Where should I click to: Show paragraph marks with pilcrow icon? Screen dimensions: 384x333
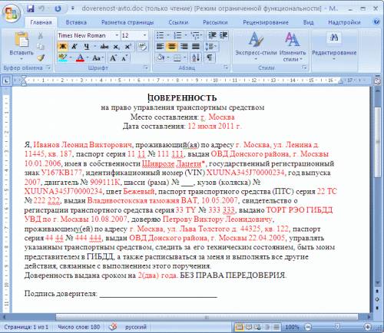click(210, 58)
